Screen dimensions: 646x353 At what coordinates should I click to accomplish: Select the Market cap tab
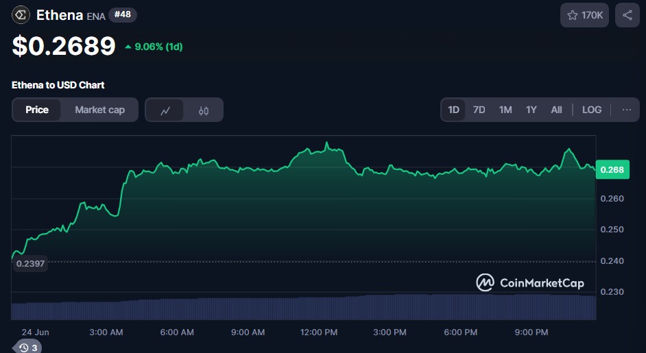(x=99, y=110)
